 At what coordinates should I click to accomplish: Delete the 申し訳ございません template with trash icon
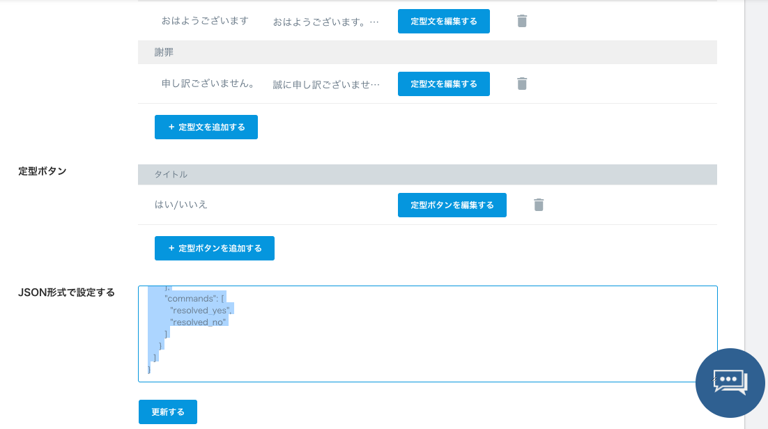pos(522,84)
